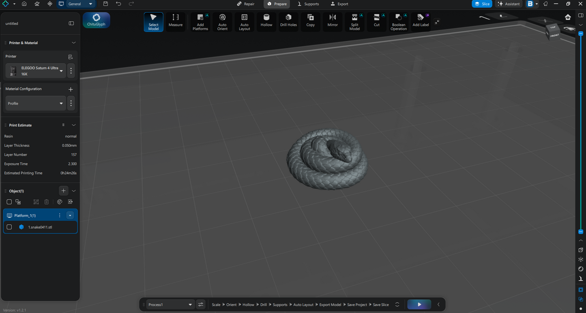Switch to the Supports tab

tap(308, 4)
